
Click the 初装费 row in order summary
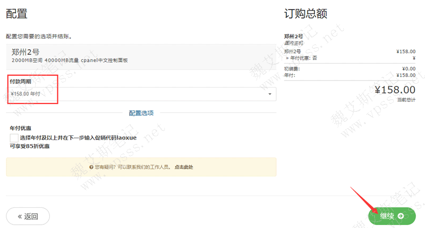pyautogui.click(x=292, y=68)
